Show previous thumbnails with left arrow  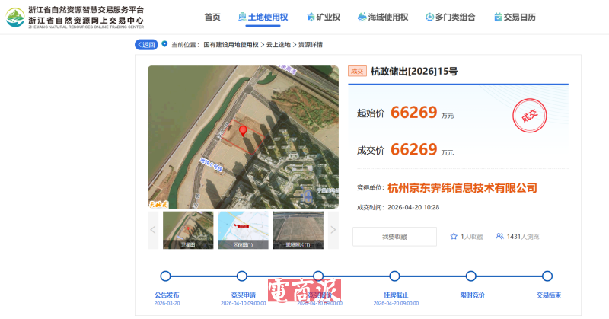coord(153,230)
